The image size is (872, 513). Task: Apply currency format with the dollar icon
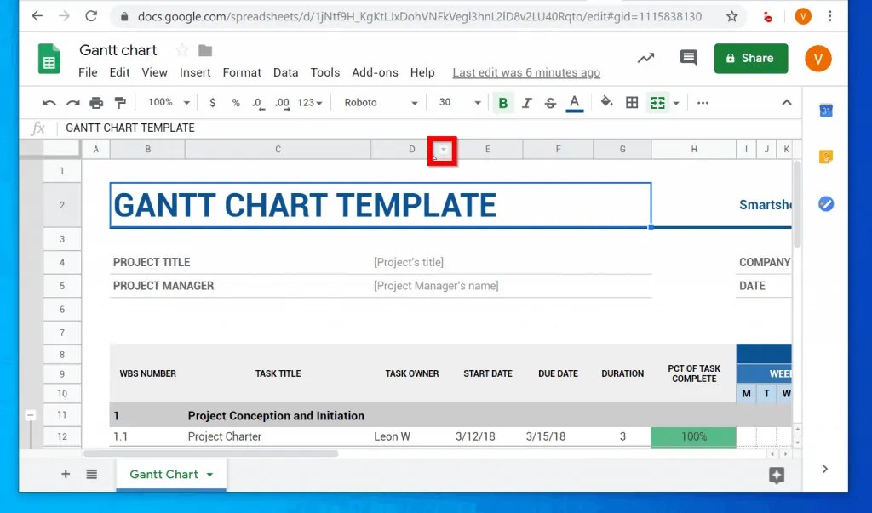(x=211, y=102)
